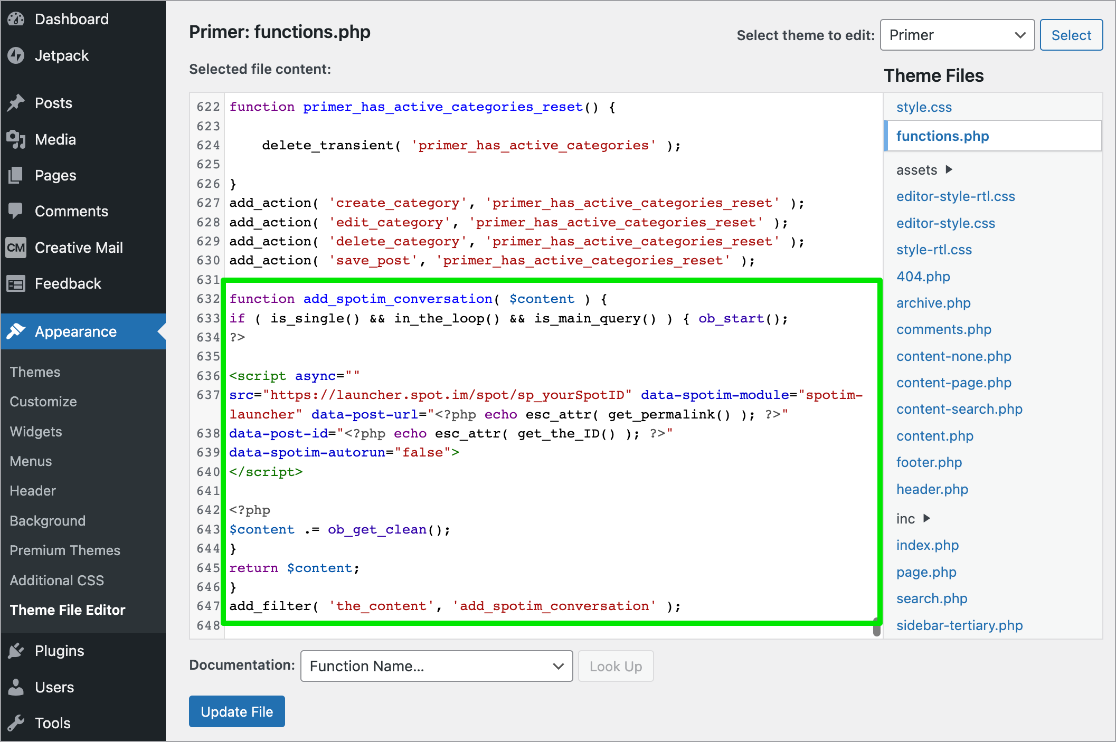1116x742 pixels.
Task: Open the Feedback menu text
Action: coord(68,283)
